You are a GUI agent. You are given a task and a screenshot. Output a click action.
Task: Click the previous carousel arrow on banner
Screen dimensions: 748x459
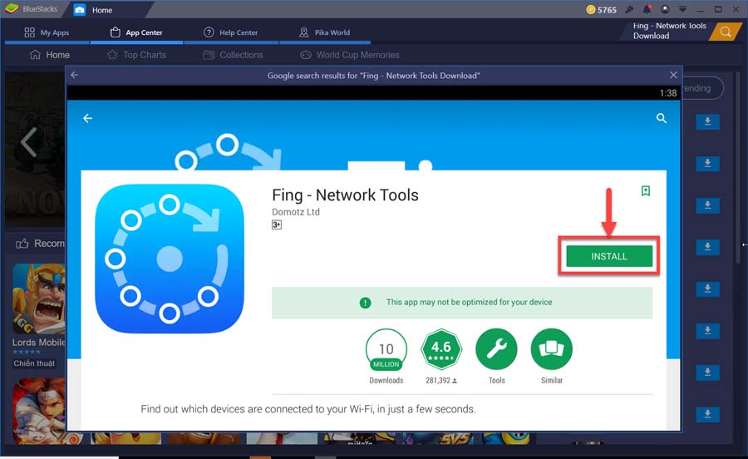click(x=28, y=142)
